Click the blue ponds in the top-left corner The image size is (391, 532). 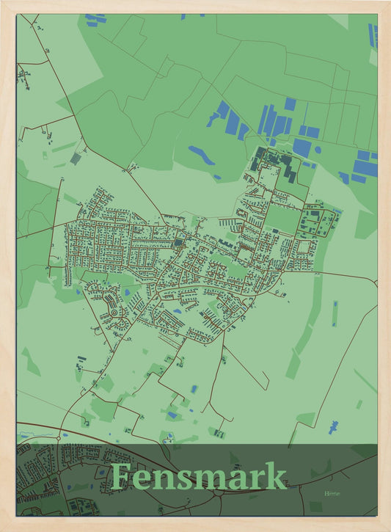pos(96,20)
